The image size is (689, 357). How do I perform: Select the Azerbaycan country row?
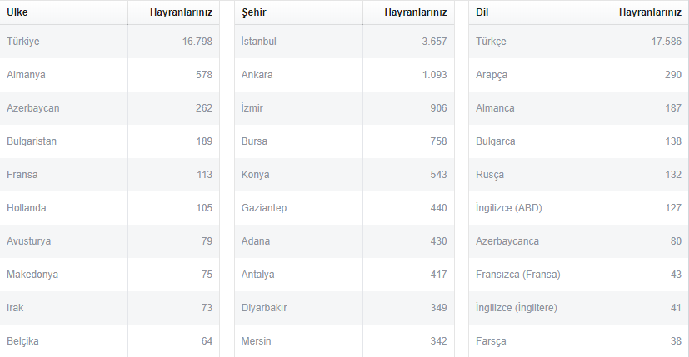[x=109, y=108]
